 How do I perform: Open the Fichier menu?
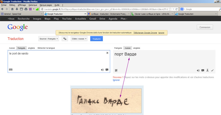point(4,5)
